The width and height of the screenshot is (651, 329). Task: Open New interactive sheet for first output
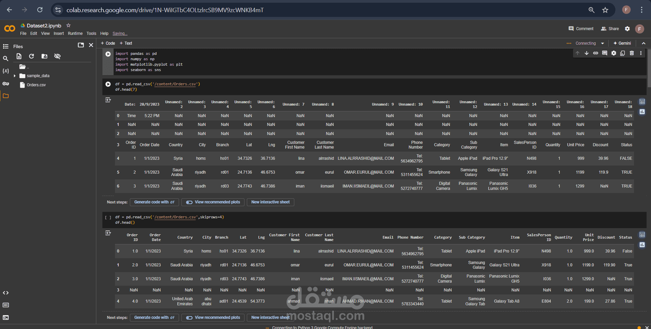pos(270,202)
